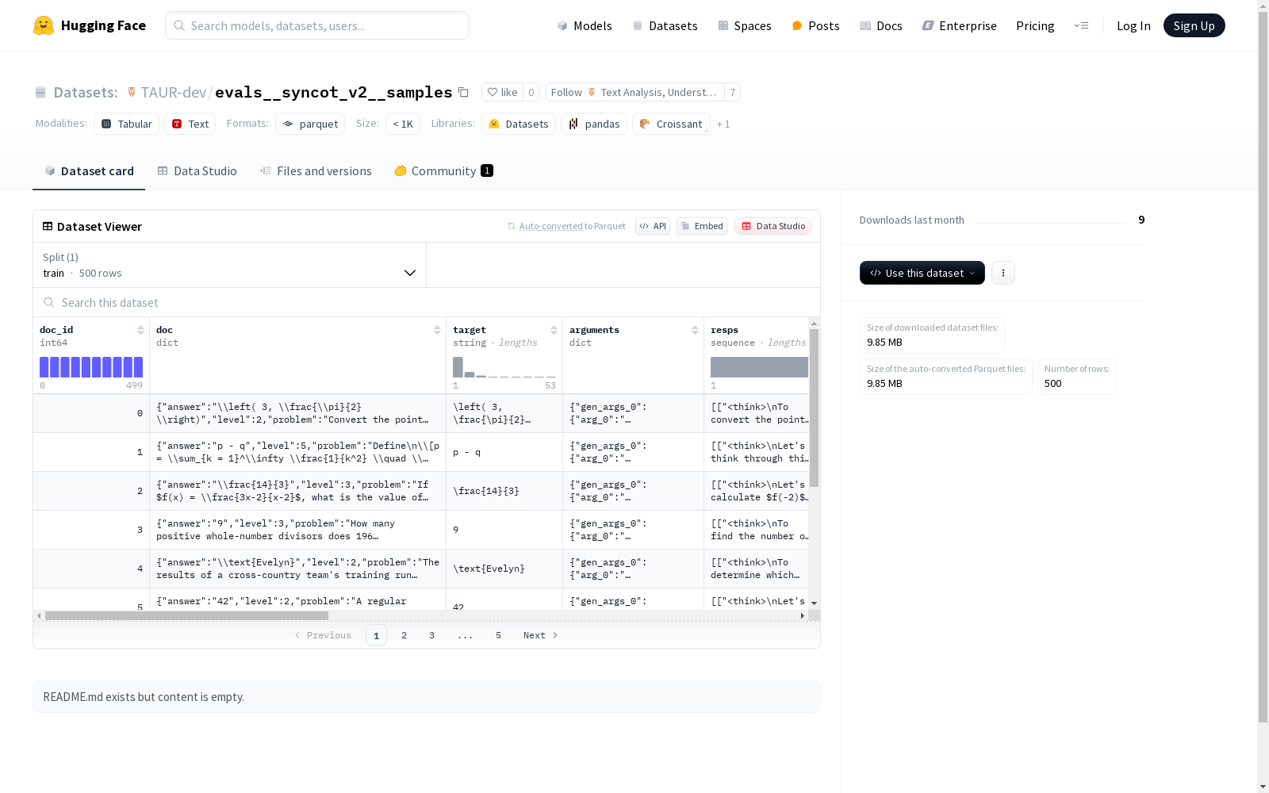Click the Log In link
The image size is (1269, 793).
[x=1133, y=25]
